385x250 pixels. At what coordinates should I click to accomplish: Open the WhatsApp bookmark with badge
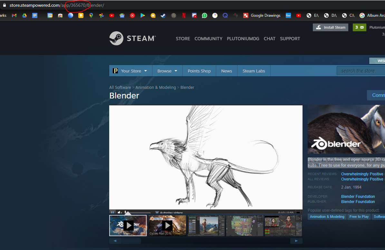[205, 15]
